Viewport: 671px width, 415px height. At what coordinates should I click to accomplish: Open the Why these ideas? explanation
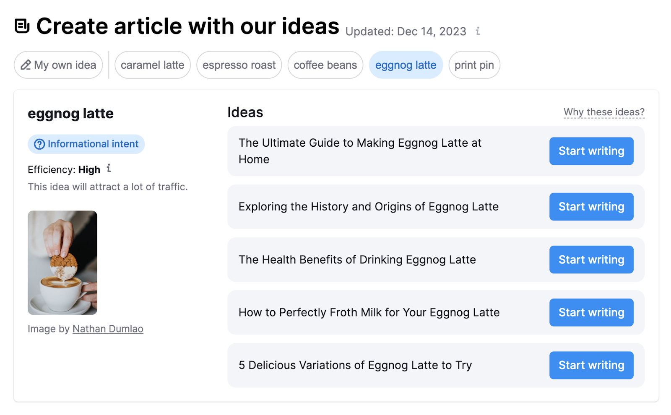pos(603,112)
